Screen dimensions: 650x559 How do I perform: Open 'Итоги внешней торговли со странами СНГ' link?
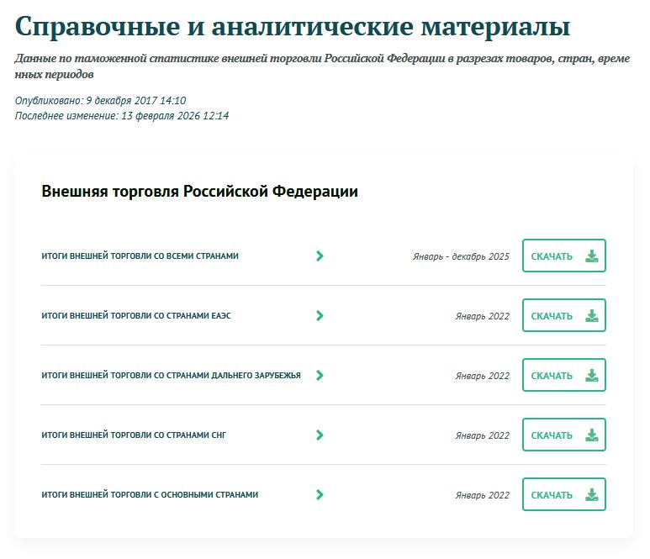coord(134,435)
